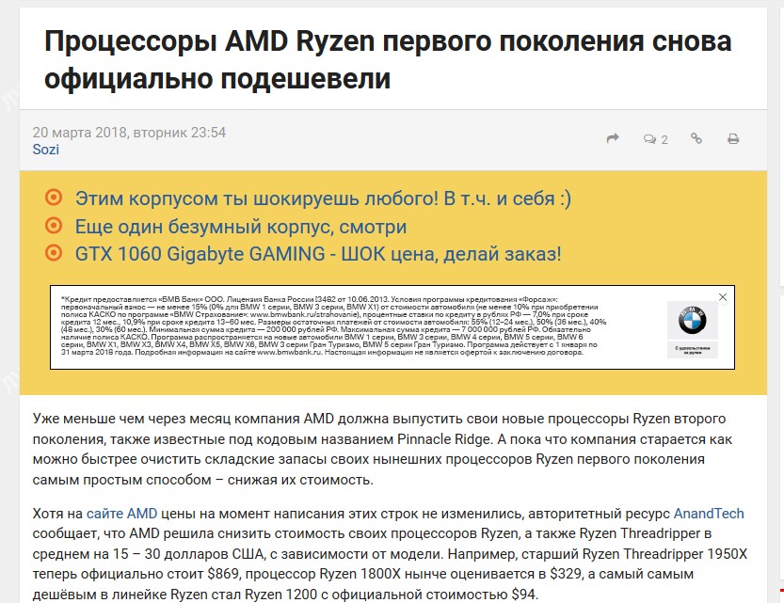The width and height of the screenshot is (784, 603).
Task: Open comments via the speech bubbles icon
Action: [649, 139]
